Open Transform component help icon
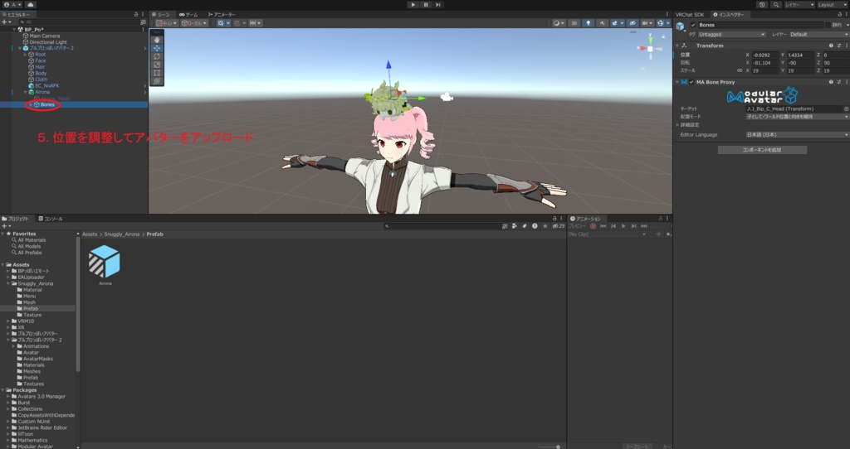The width and height of the screenshot is (850, 449). (831, 46)
